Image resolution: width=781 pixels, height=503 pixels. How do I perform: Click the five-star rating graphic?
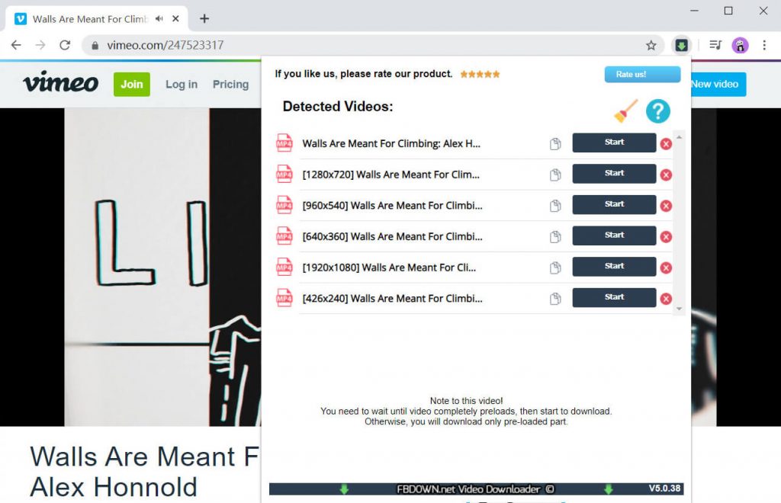pos(480,74)
